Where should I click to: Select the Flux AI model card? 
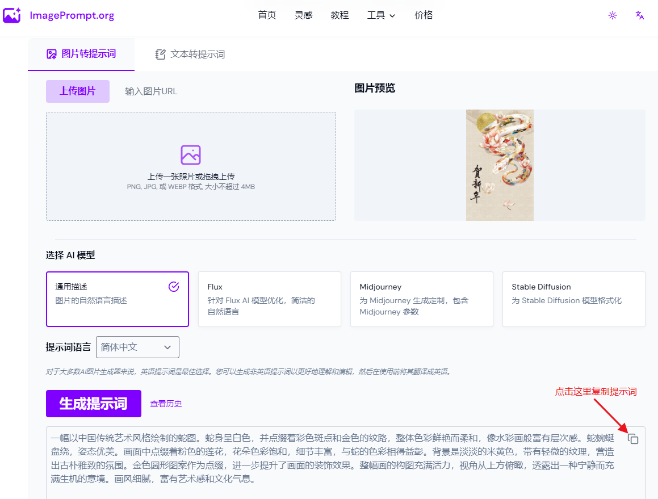(269, 299)
